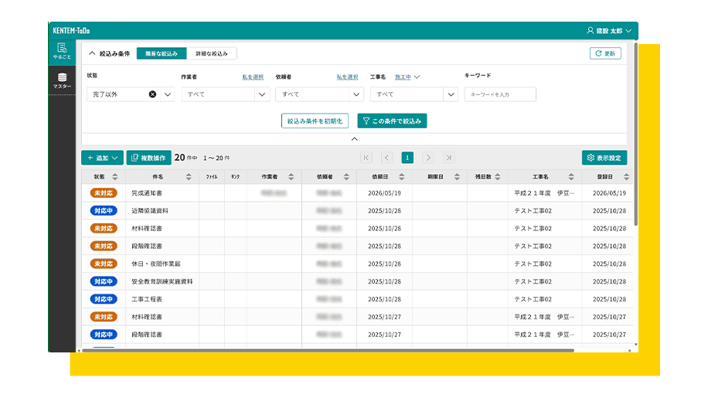This screenshot has height=398, width=708.
Task: Sort by 工事名 column
Action: tap(571, 177)
